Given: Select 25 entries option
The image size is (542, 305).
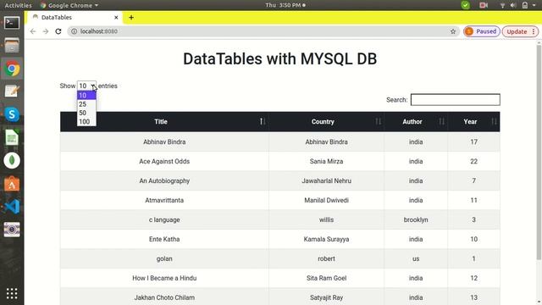Looking at the screenshot, I should click(86, 104).
